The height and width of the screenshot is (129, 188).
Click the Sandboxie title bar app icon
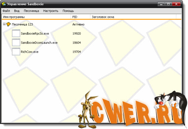tap(4, 4)
